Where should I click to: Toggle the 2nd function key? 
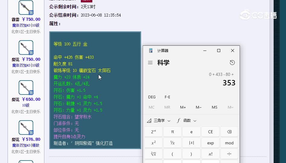click(x=153, y=132)
